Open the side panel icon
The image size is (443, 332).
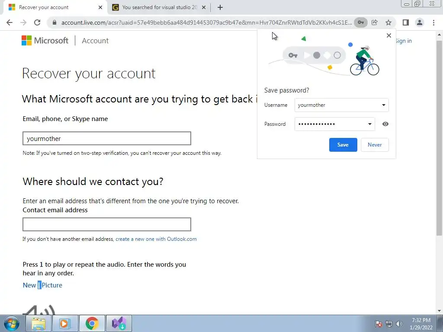[x=406, y=22]
